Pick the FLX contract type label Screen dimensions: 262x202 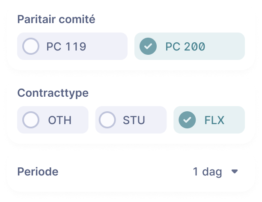pos(214,120)
